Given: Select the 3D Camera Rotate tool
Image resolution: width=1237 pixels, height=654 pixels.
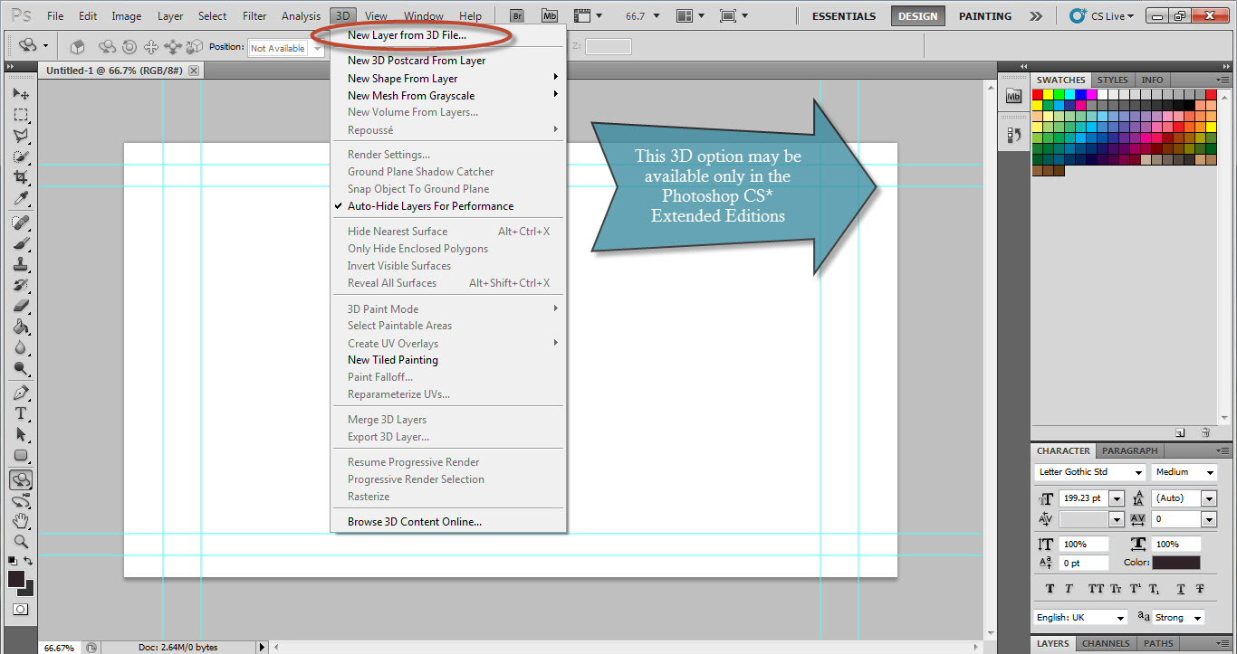Looking at the screenshot, I should click(x=20, y=500).
